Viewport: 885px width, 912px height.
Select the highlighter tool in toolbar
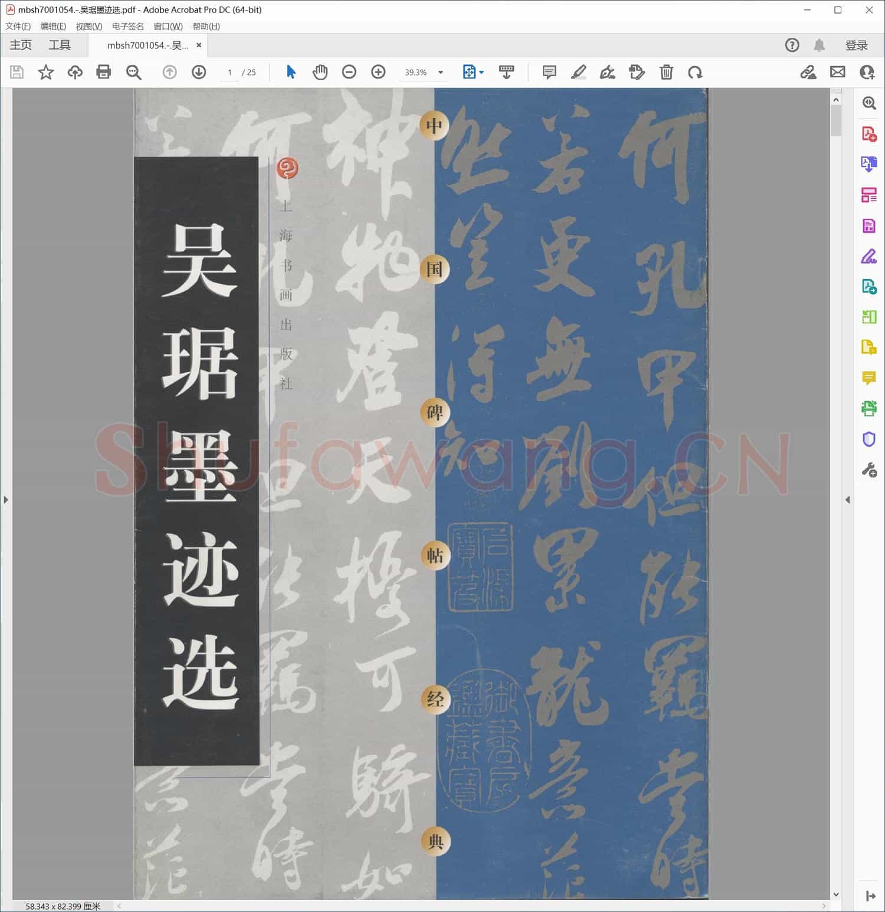pyautogui.click(x=579, y=72)
